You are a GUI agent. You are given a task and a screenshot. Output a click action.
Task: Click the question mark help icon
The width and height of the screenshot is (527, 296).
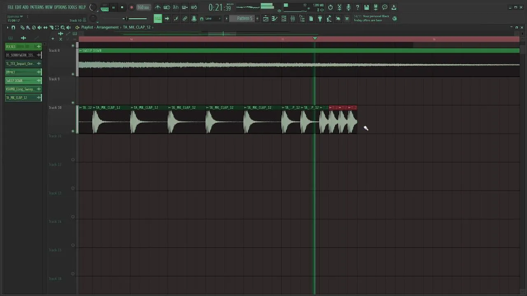357,7
